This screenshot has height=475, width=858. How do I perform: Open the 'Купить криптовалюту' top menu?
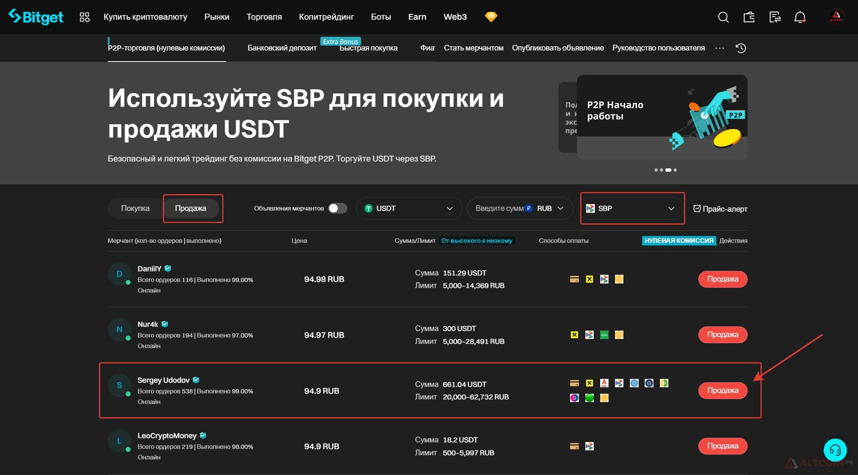(145, 17)
